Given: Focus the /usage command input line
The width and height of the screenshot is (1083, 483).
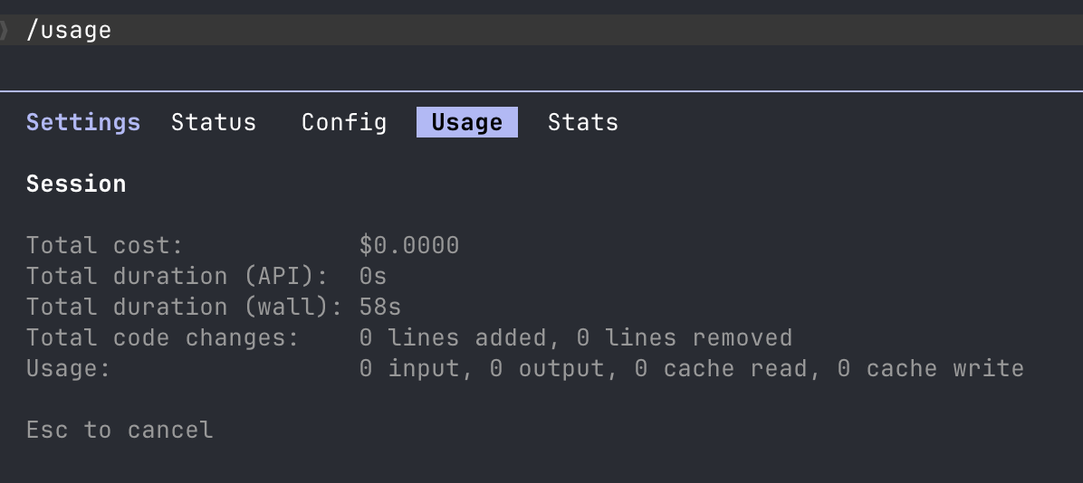Looking at the screenshot, I should 541,30.
